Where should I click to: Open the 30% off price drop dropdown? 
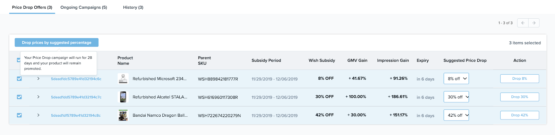pos(456,97)
